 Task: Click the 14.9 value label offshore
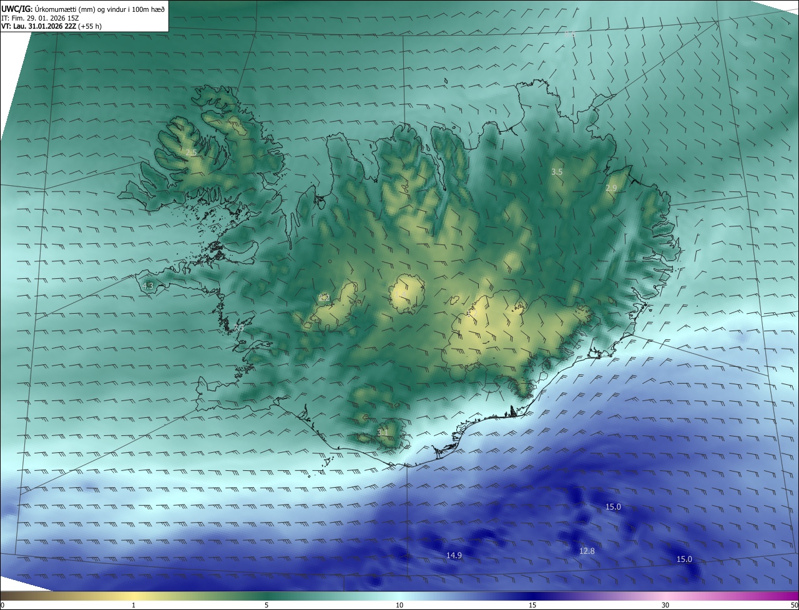454,555
